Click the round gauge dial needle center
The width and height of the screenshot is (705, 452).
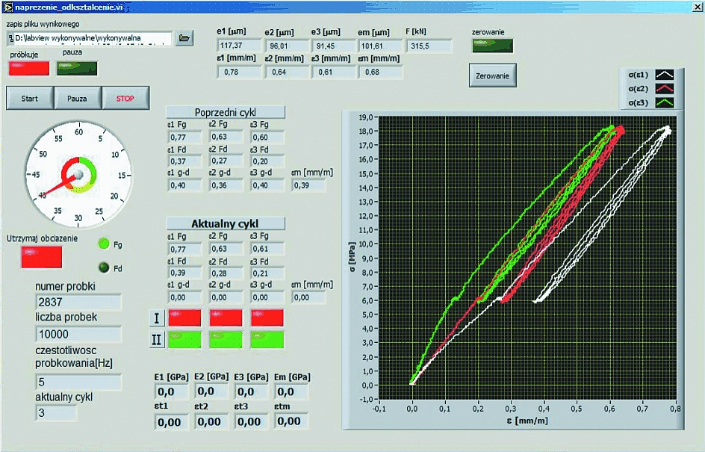[x=76, y=175]
